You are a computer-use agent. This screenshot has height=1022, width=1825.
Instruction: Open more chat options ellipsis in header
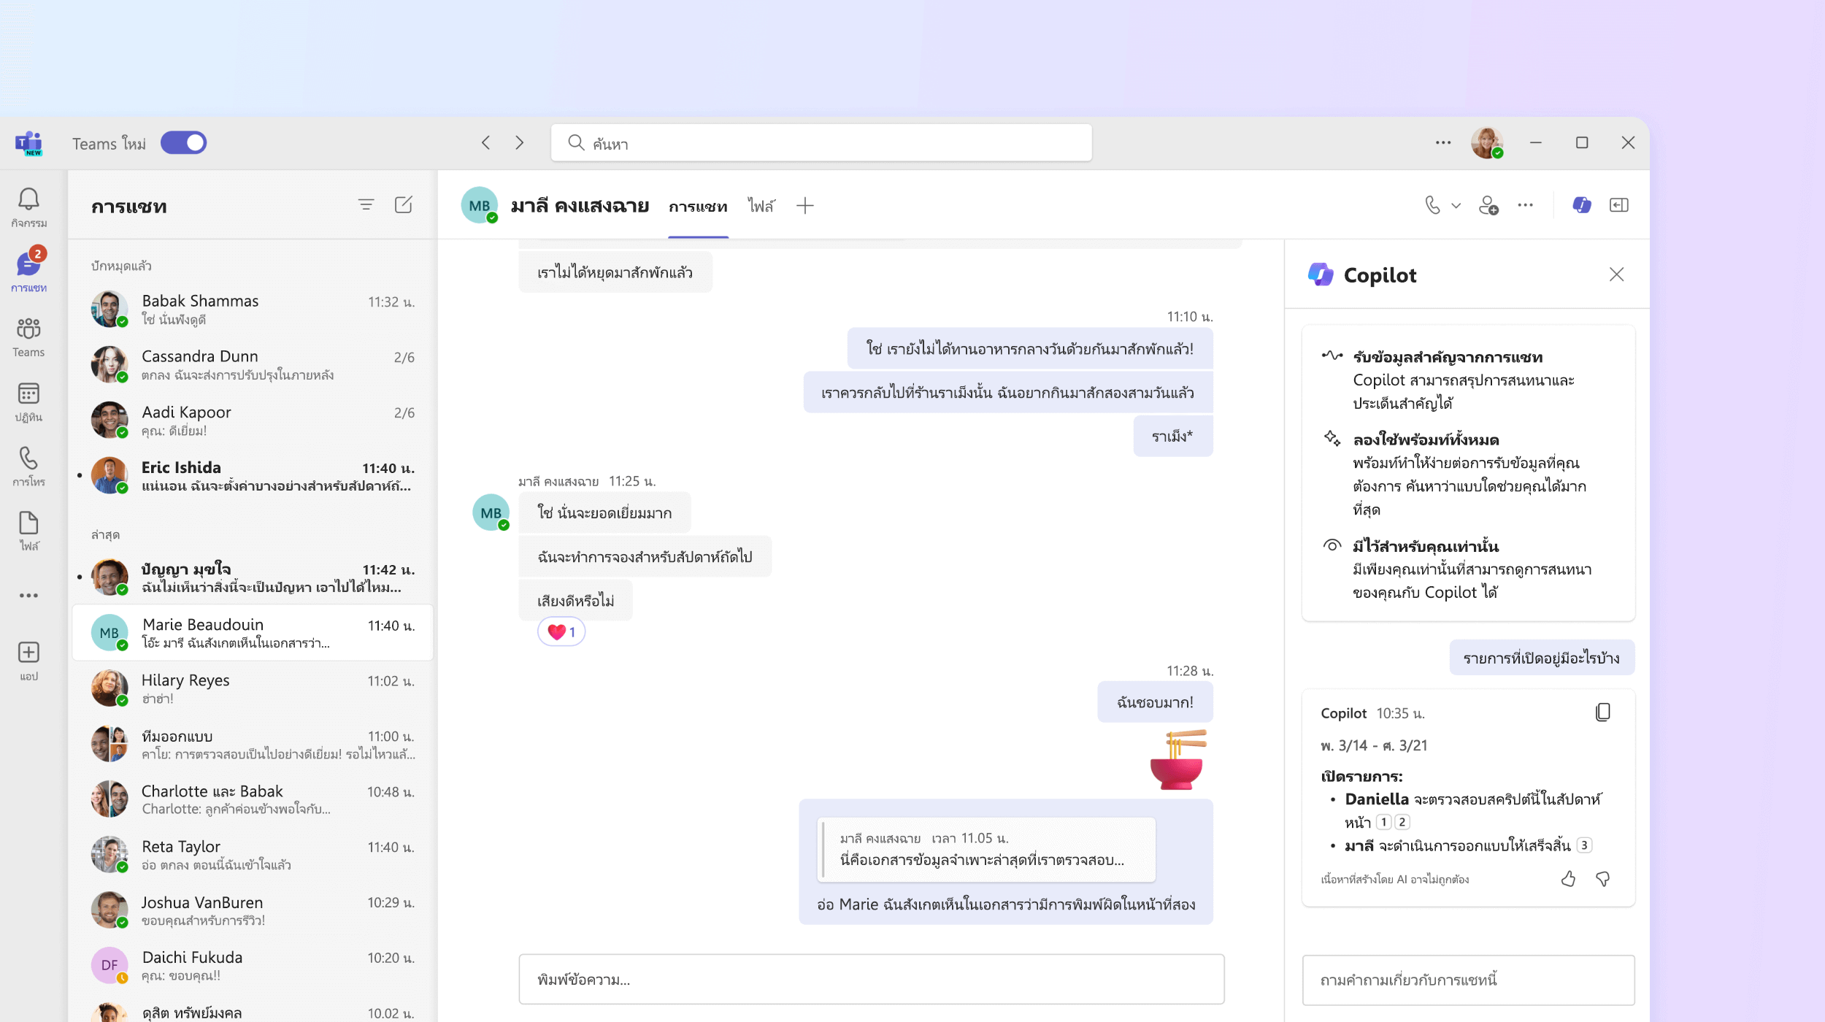point(1526,206)
